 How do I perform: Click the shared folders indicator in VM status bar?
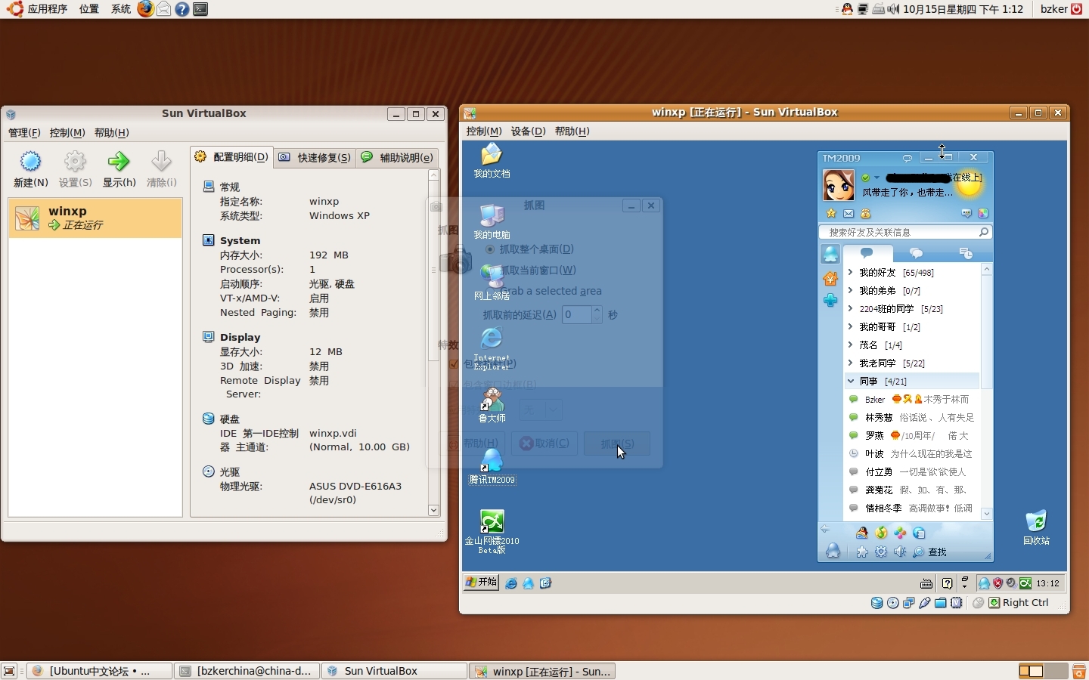tap(941, 603)
